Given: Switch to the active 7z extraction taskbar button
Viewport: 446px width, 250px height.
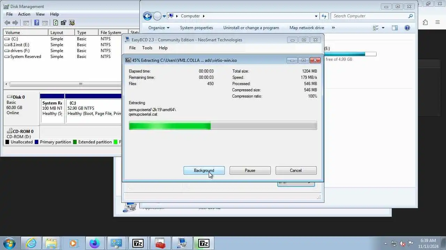Looking at the screenshot, I should tap(204, 243).
